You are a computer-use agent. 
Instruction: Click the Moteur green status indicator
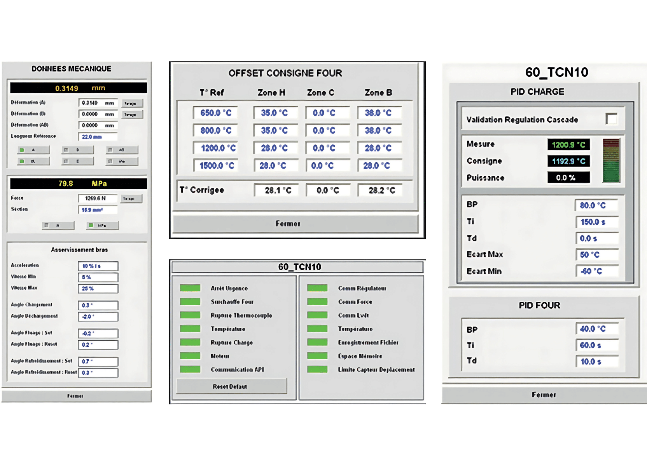190,356
